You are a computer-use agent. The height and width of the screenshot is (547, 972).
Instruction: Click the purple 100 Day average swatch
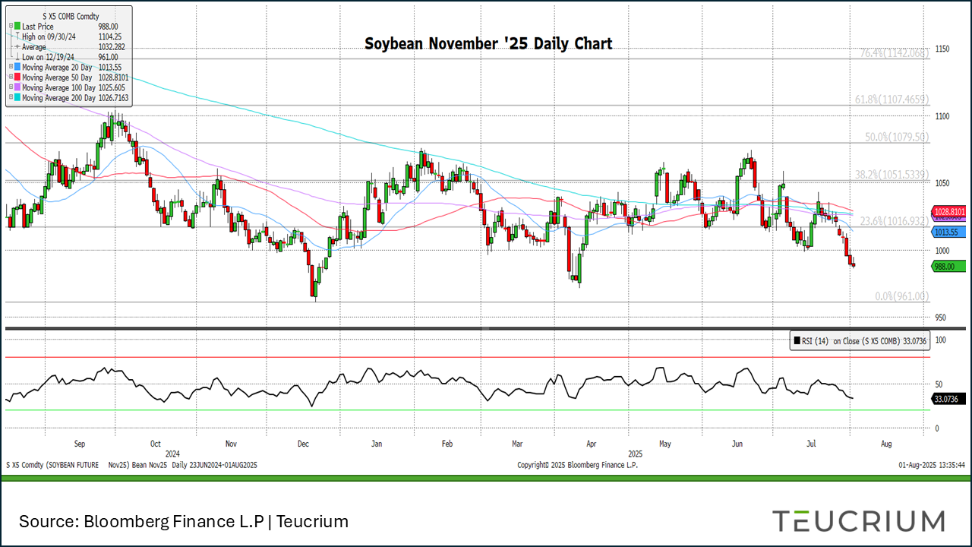17,87
